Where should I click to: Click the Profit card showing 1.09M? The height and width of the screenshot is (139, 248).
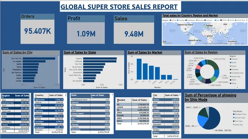[86, 29]
